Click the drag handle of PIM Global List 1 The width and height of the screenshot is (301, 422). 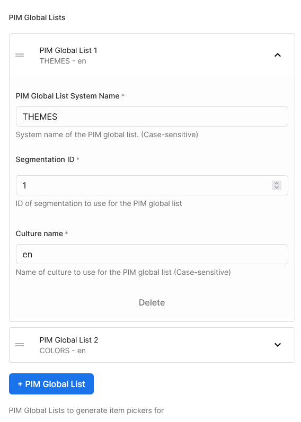tap(20, 55)
